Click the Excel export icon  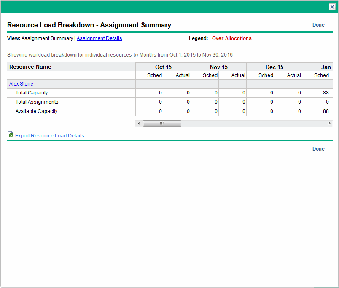point(11,135)
